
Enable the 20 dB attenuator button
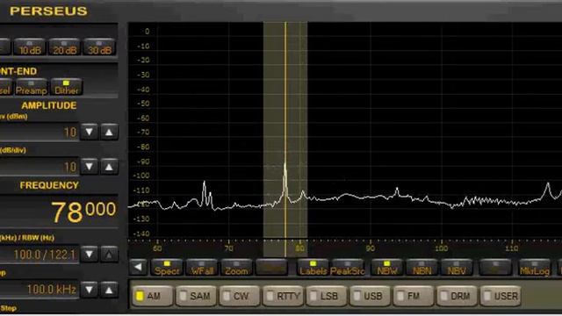(64, 47)
